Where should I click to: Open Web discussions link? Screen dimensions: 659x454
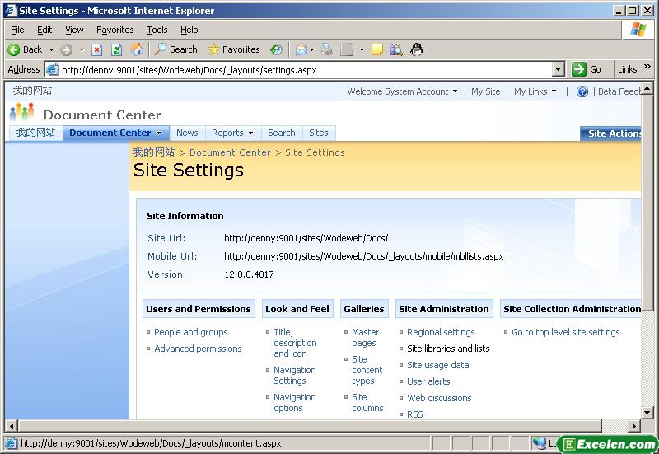[439, 398]
